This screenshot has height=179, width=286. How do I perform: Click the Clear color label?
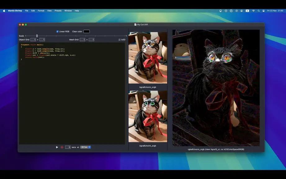click(77, 32)
